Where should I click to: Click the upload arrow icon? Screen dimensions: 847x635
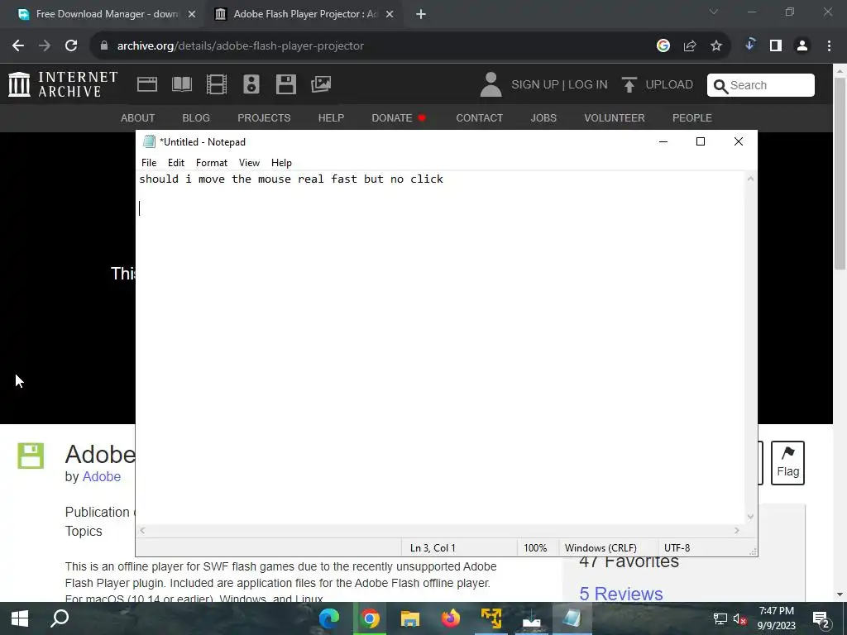(x=629, y=85)
